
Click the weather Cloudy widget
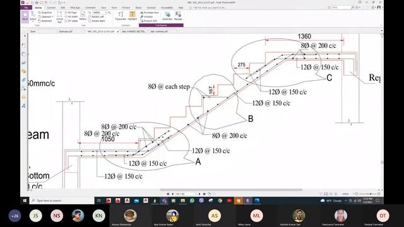pos(331,201)
